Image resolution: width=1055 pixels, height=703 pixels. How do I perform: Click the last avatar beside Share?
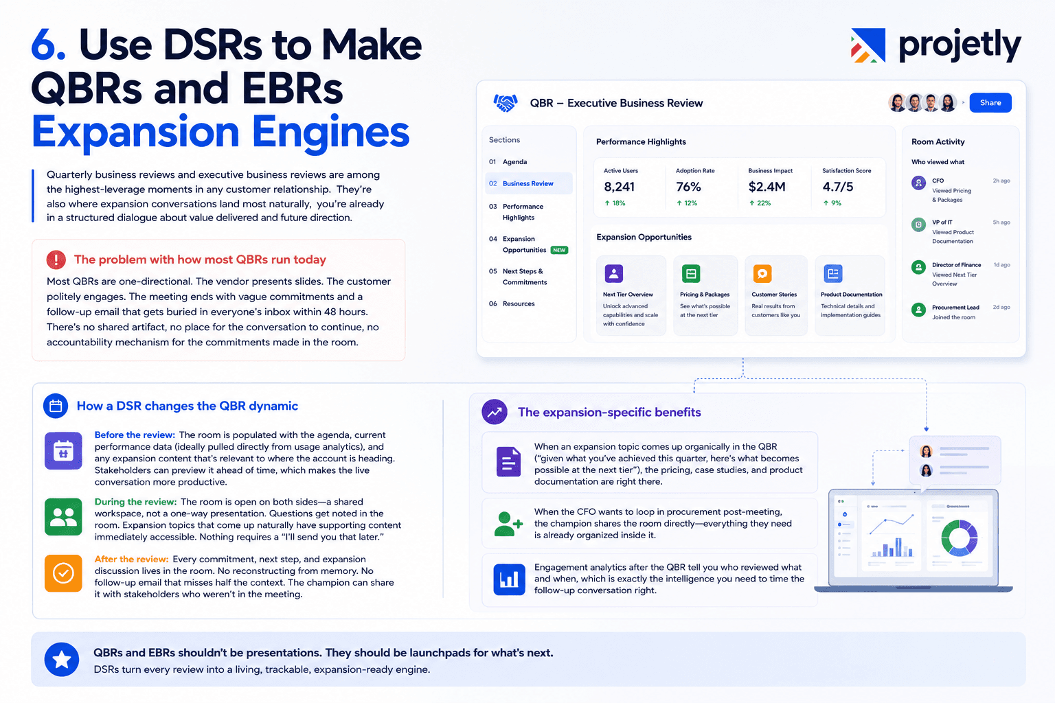click(948, 103)
